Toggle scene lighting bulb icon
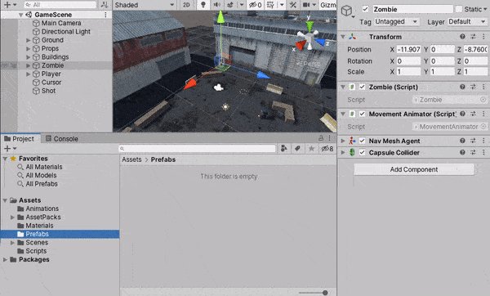 pos(203,5)
